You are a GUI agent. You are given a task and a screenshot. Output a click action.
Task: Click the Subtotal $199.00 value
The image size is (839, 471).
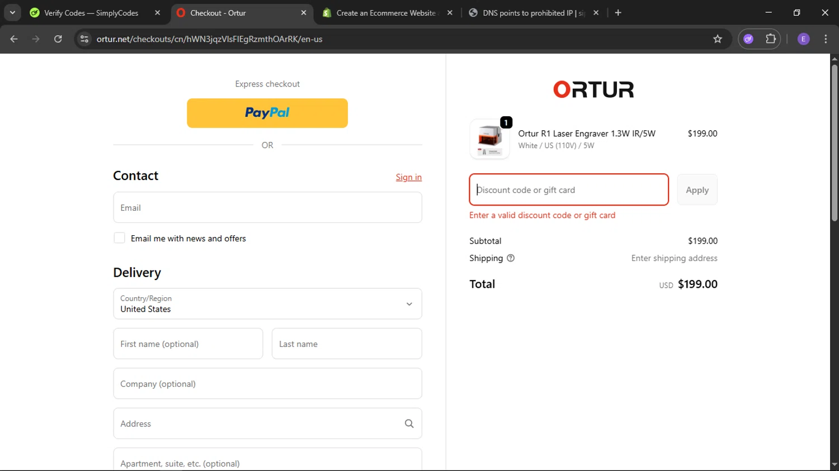(x=703, y=241)
